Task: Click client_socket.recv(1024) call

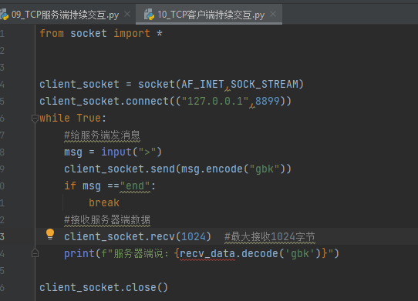Action: click(137, 237)
